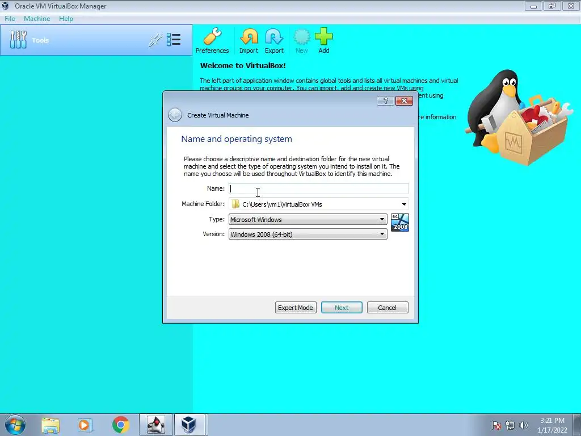The height and width of the screenshot is (436, 581).
Task: Open the Machine menu
Action: coord(37,19)
